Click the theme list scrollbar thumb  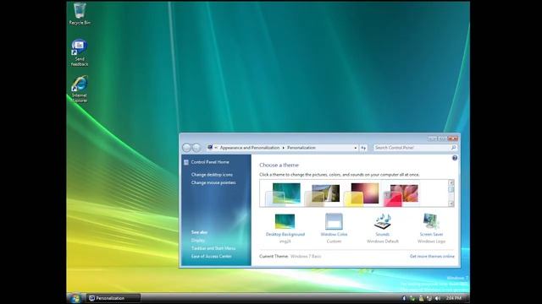[451, 189]
